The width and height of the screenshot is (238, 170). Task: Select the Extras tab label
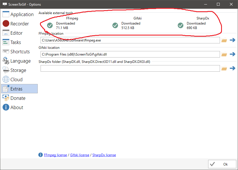pos(16,89)
